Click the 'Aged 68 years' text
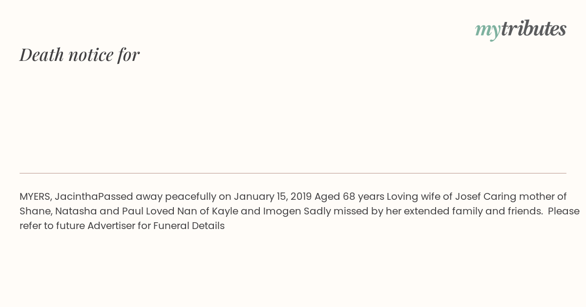Screen dimensions: 586x307 [349, 197]
